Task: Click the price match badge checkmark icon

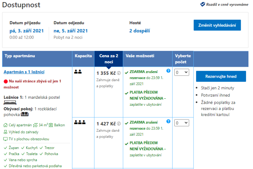Action: coord(203,4)
